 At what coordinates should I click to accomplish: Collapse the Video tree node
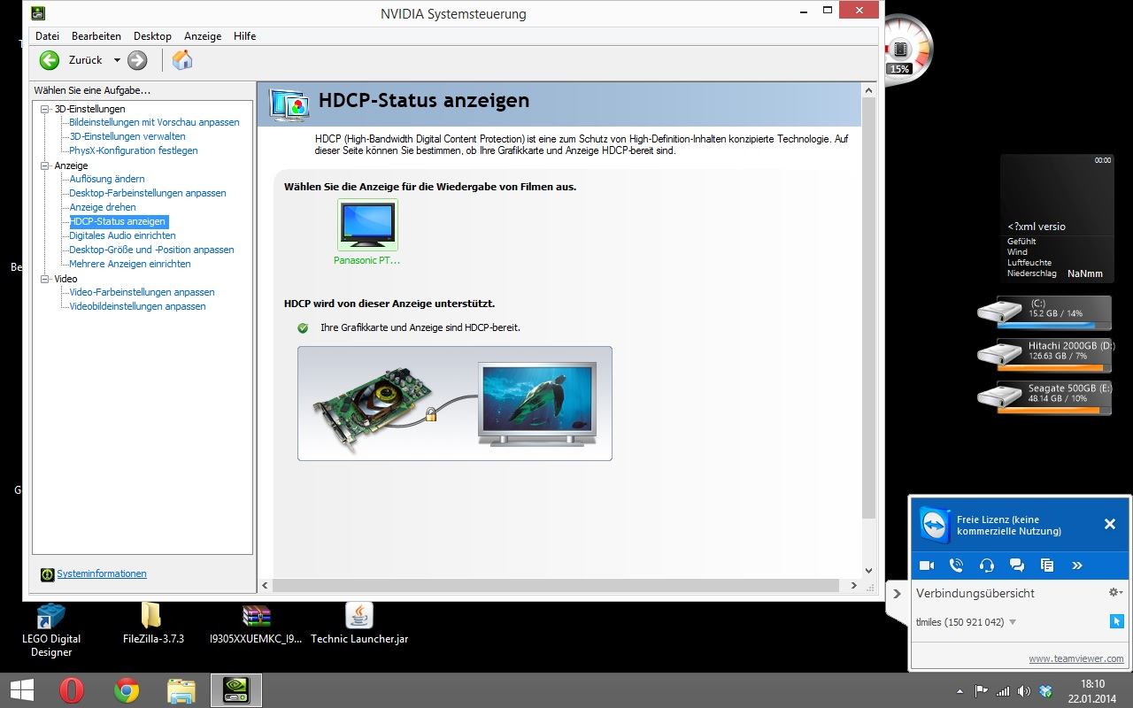tap(45, 279)
